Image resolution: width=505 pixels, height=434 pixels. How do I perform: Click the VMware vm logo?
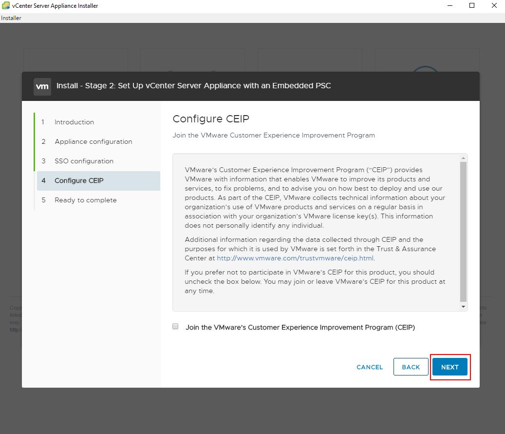42,86
